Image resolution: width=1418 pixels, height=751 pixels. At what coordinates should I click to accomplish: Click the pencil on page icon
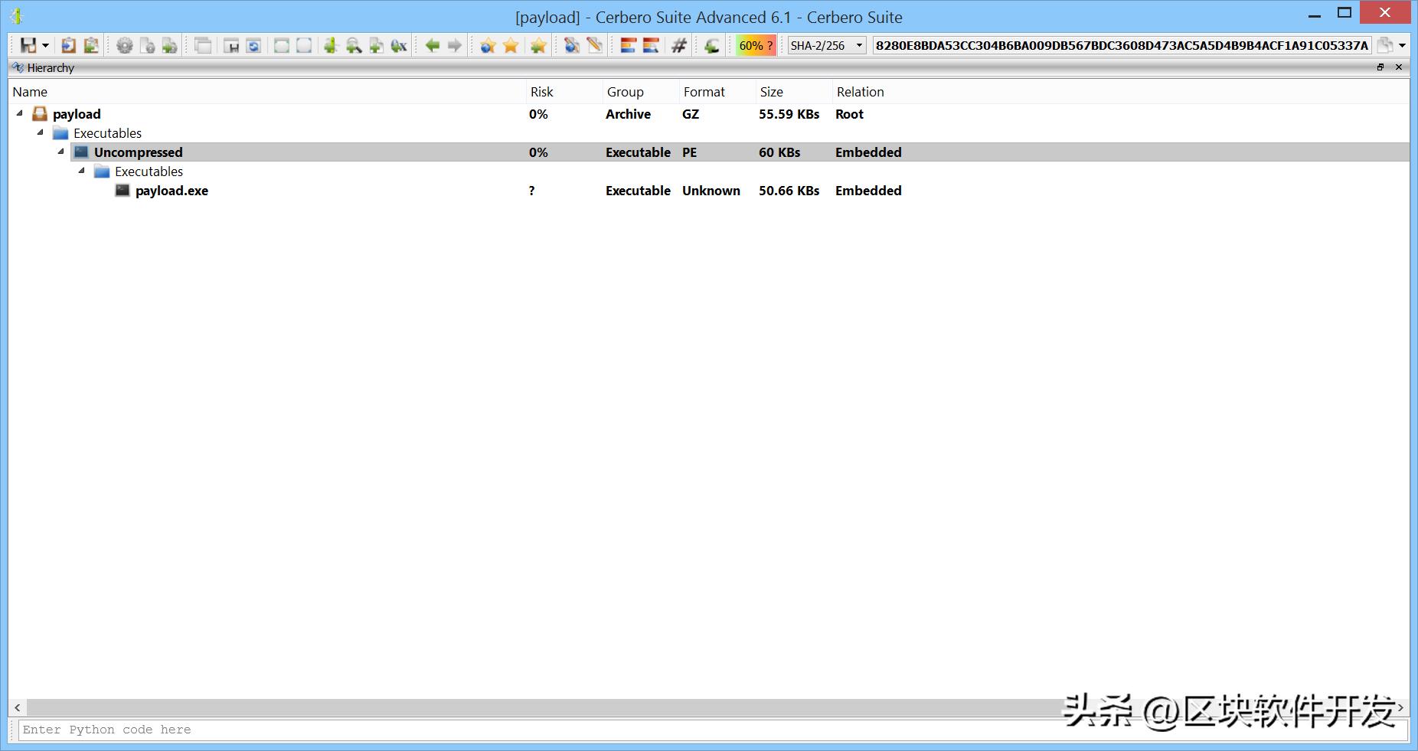point(594,46)
